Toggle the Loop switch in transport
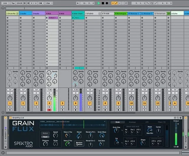This screenshot has width=189, height=156. tap(152, 3)
